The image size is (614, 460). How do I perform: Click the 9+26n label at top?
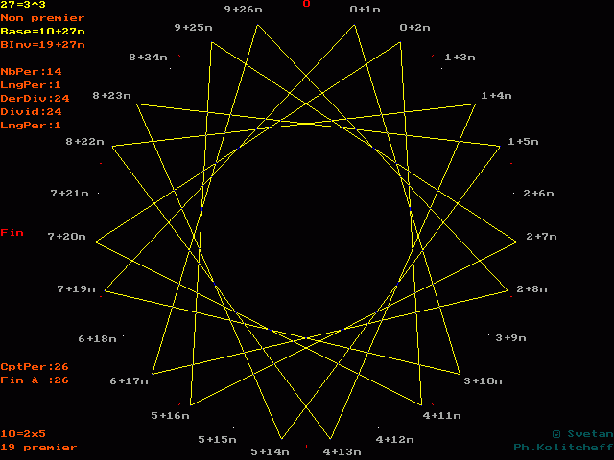click(x=243, y=9)
